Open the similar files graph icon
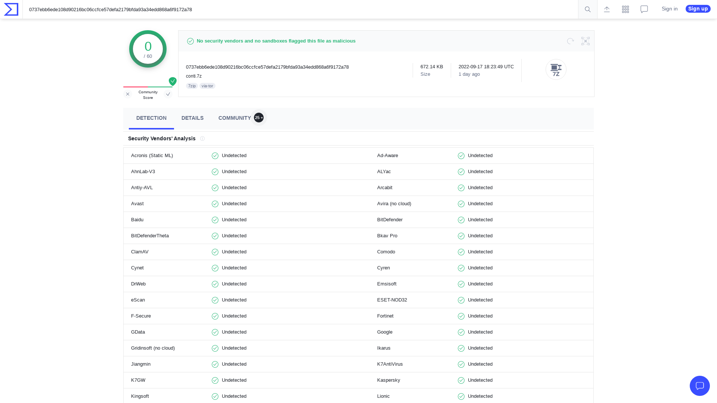Viewport: 717px width, 403px height. (586, 41)
